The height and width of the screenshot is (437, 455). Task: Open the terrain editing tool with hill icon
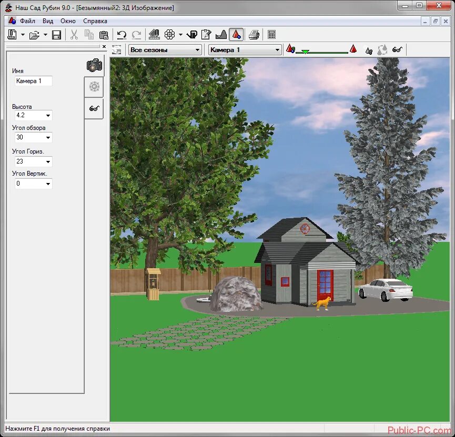click(x=221, y=34)
